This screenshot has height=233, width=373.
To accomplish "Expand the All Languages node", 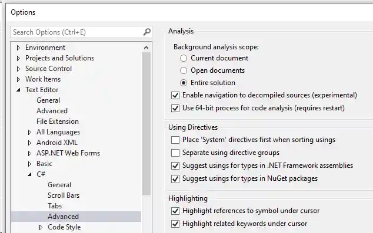I will [x=29, y=132].
